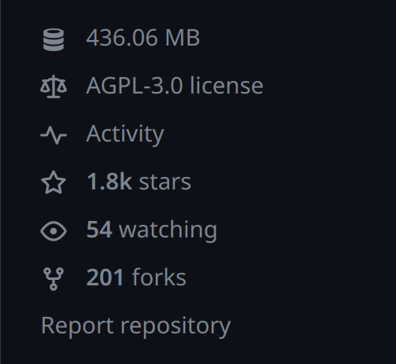This screenshot has height=364, width=396.
Task: Click the database size stack icon
Action: (54, 40)
